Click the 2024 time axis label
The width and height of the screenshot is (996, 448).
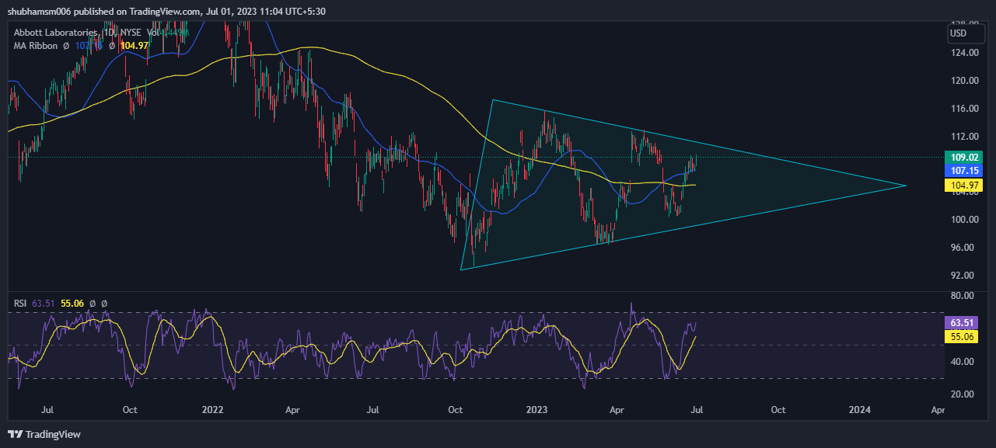click(859, 409)
